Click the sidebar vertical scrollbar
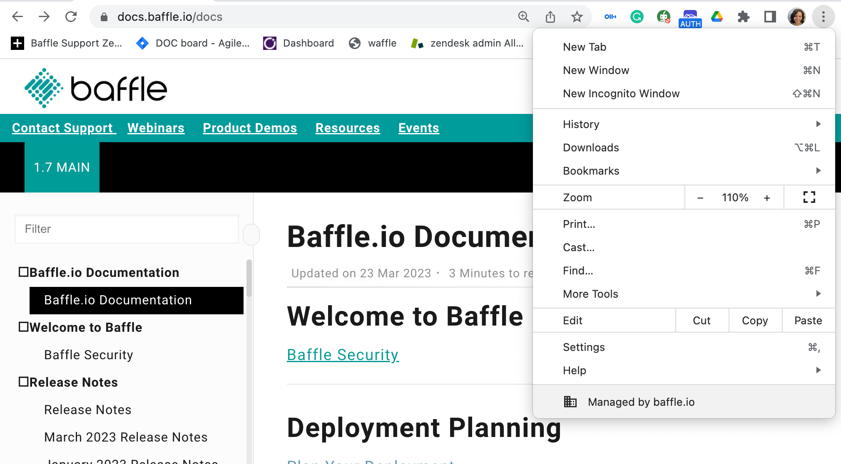 click(x=249, y=279)
